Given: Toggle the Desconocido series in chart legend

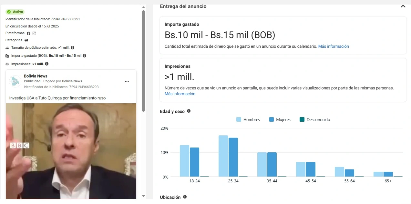Looking at the screenshot, I should (315, 119).
